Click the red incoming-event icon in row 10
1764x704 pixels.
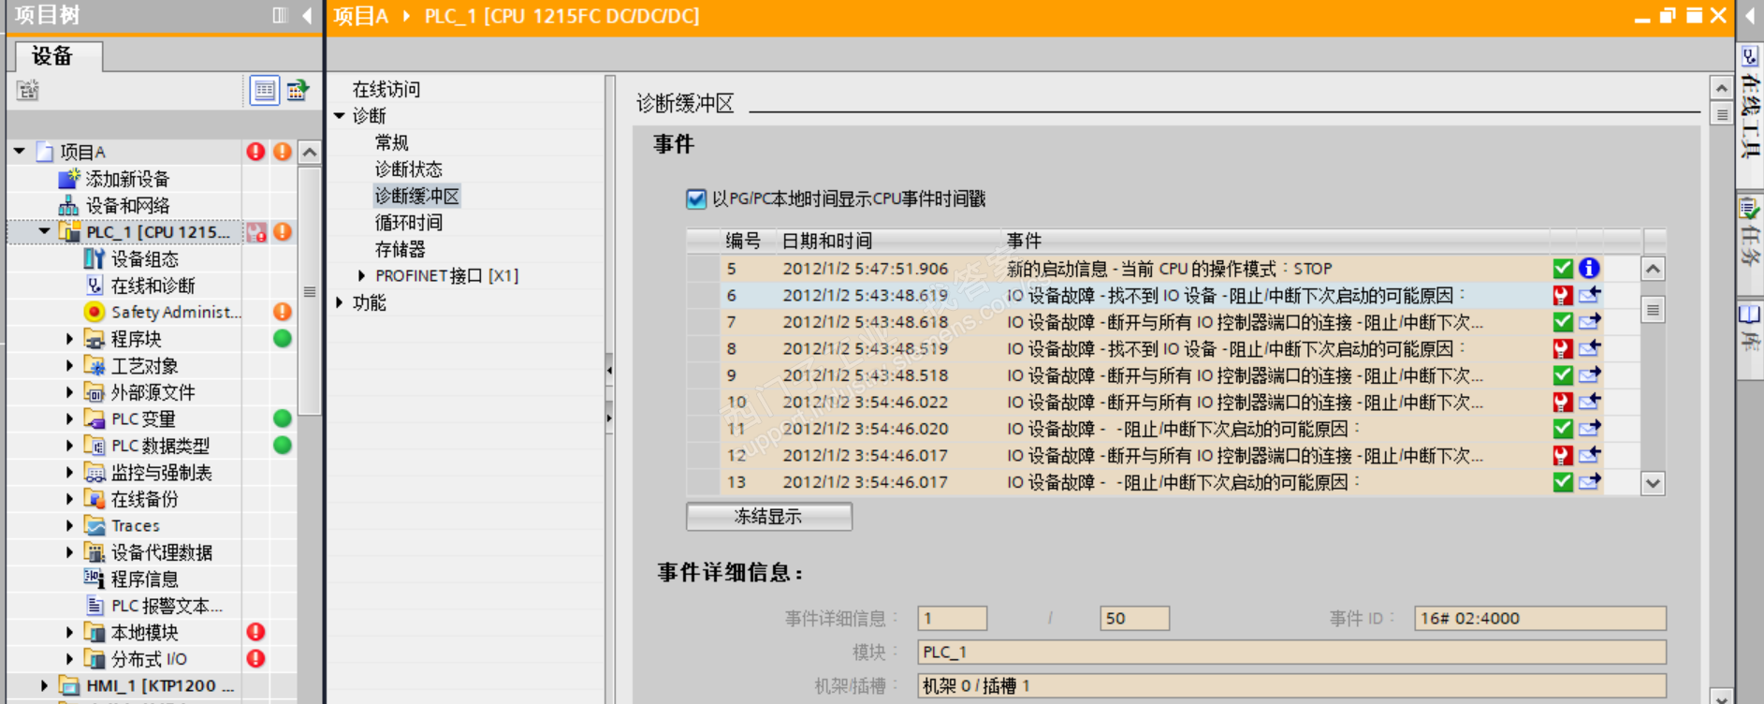click(x=1562, y=403)
